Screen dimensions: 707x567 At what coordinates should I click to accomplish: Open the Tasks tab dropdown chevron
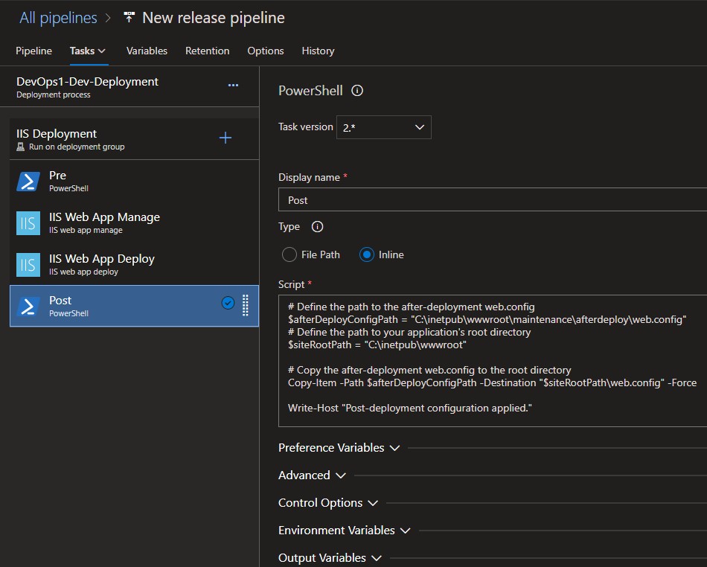(102, 51)
